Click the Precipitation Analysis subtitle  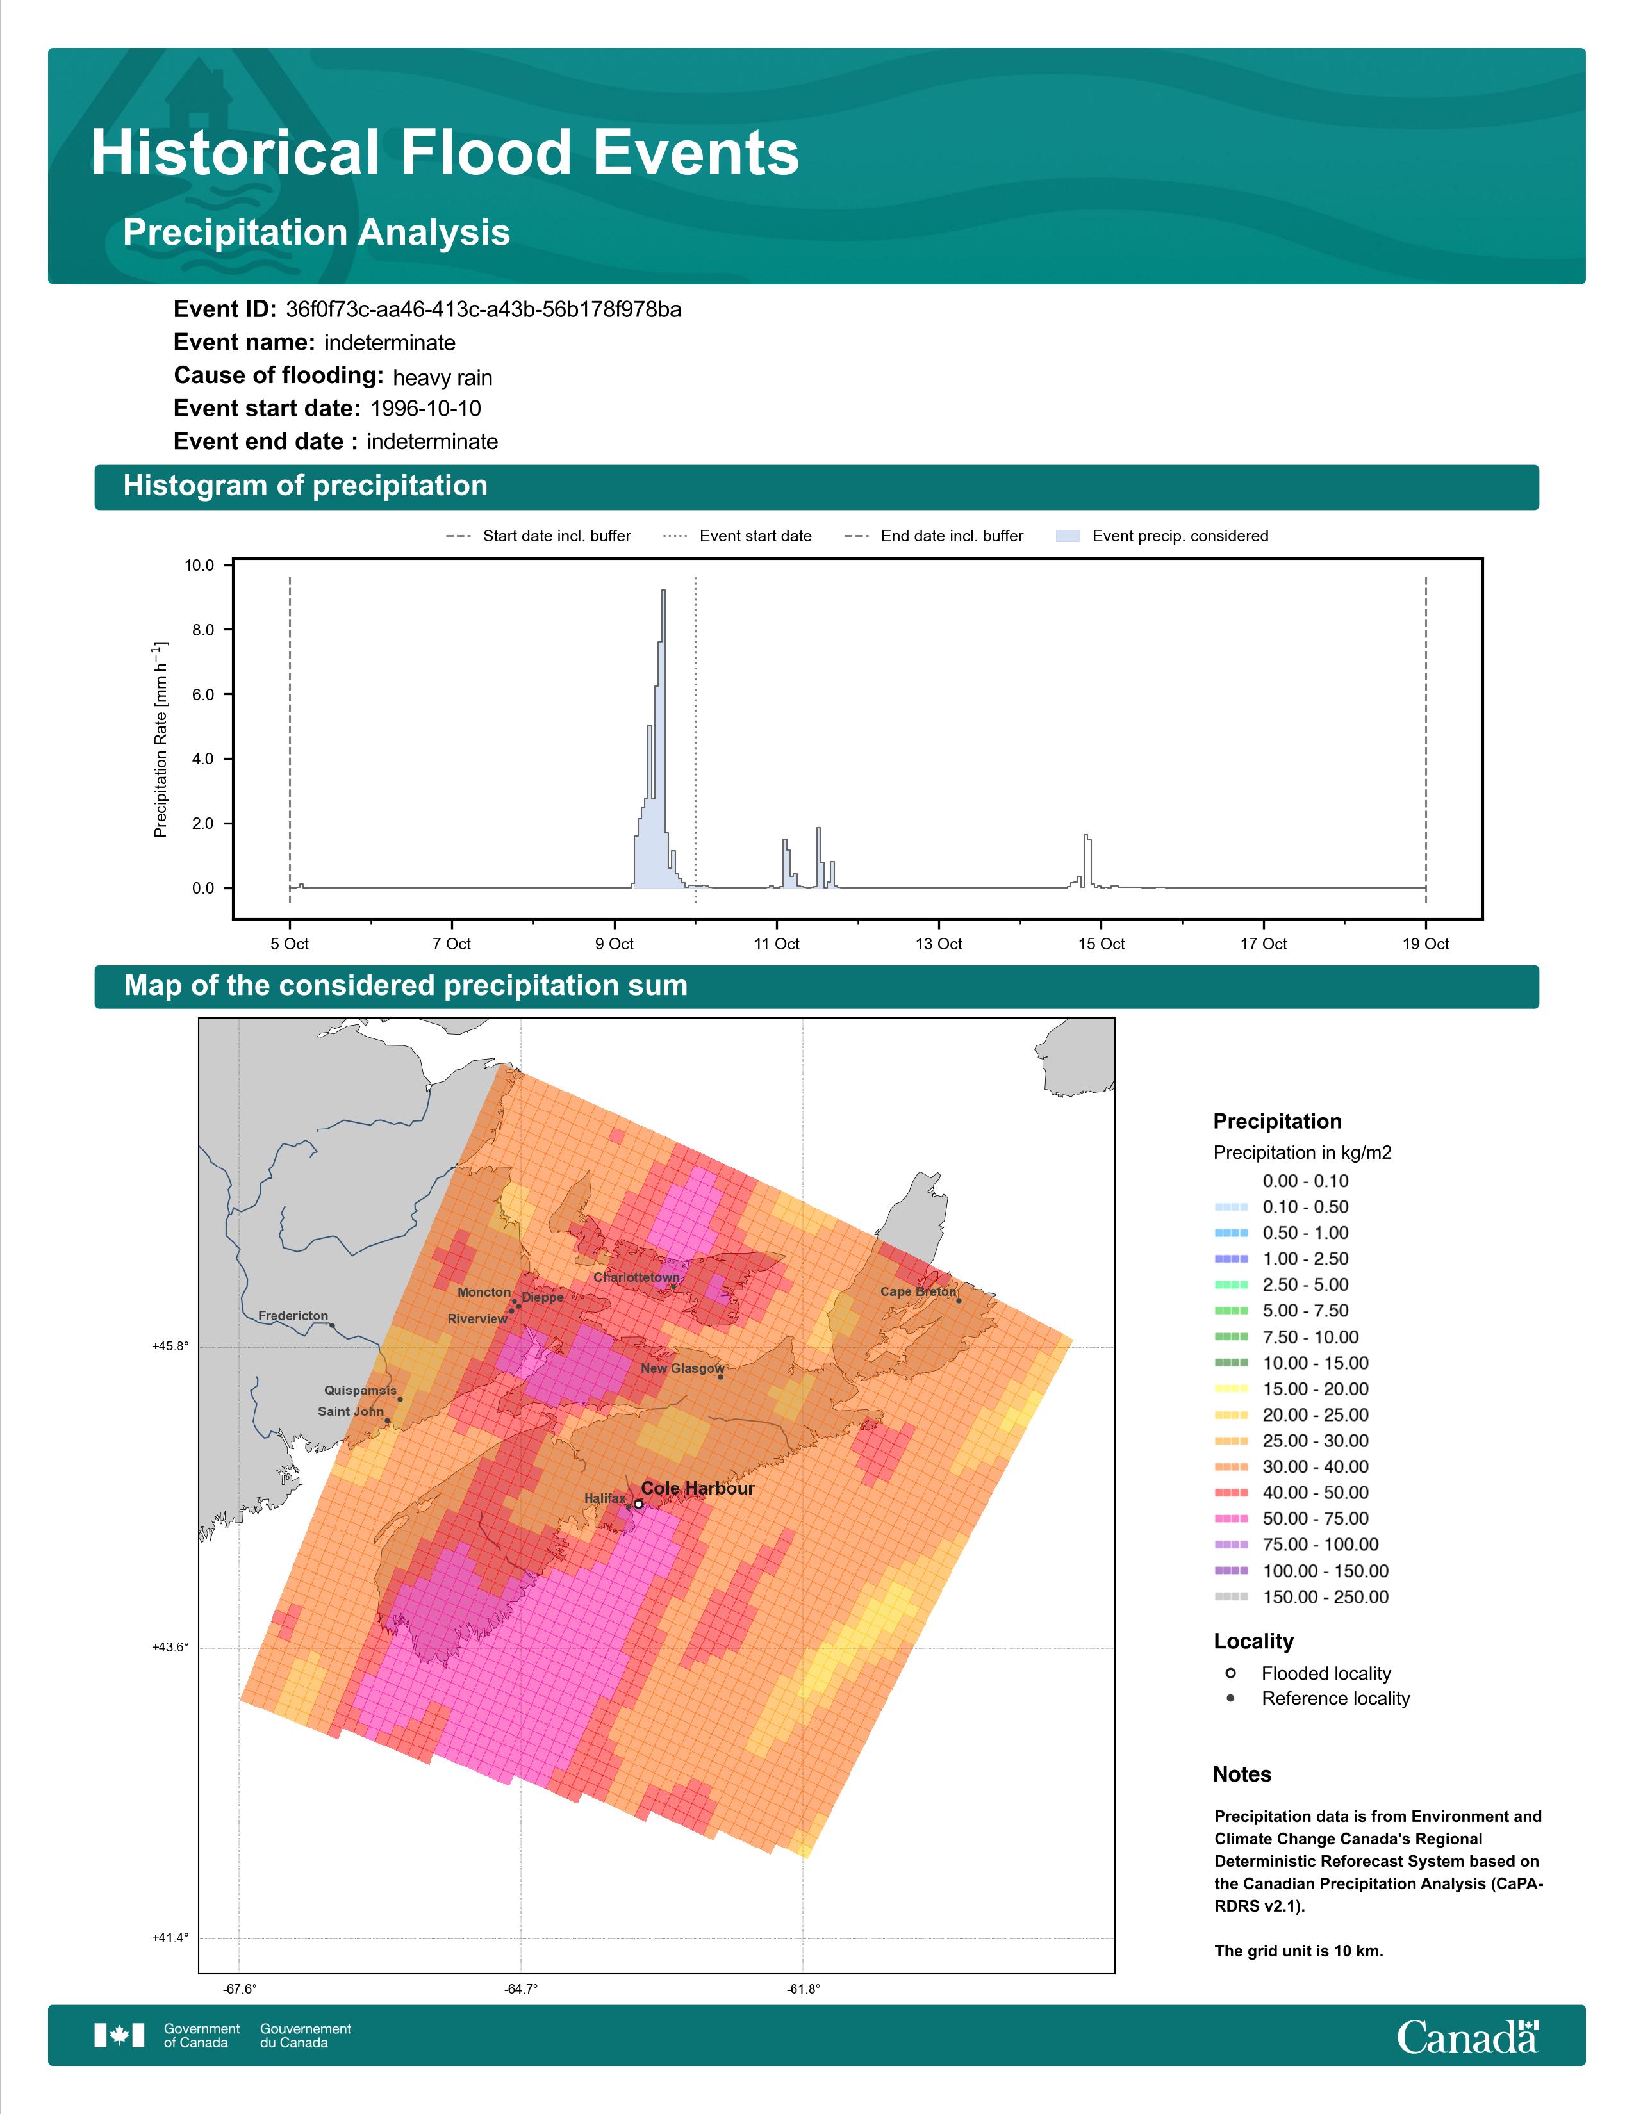(x=317, y=233)
